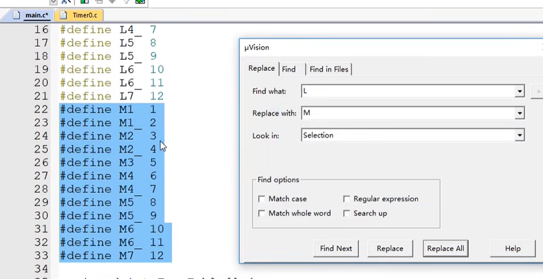543x279 pixels.
Task: Click the 'Find options' group label
Action: click(278, 180)
